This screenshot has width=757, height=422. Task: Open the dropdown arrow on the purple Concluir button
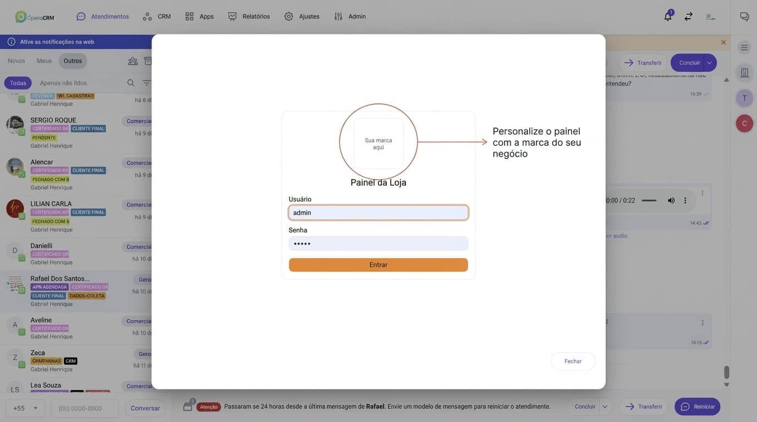pyautogui.click(x=710, y=63)
